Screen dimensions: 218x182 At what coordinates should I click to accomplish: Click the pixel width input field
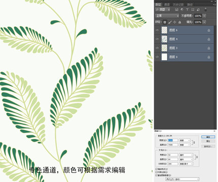tap(173, 141)
